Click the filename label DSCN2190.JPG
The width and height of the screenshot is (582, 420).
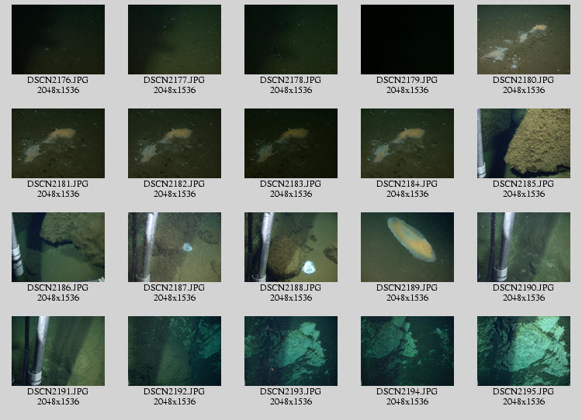tap(523, 287)
